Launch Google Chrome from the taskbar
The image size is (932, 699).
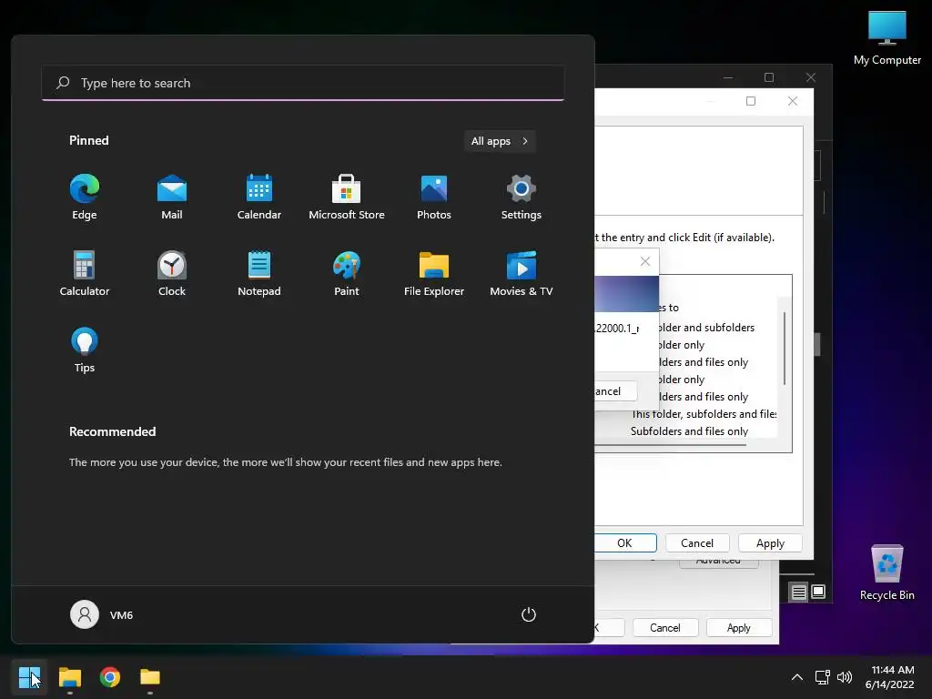tap(110, 677)
